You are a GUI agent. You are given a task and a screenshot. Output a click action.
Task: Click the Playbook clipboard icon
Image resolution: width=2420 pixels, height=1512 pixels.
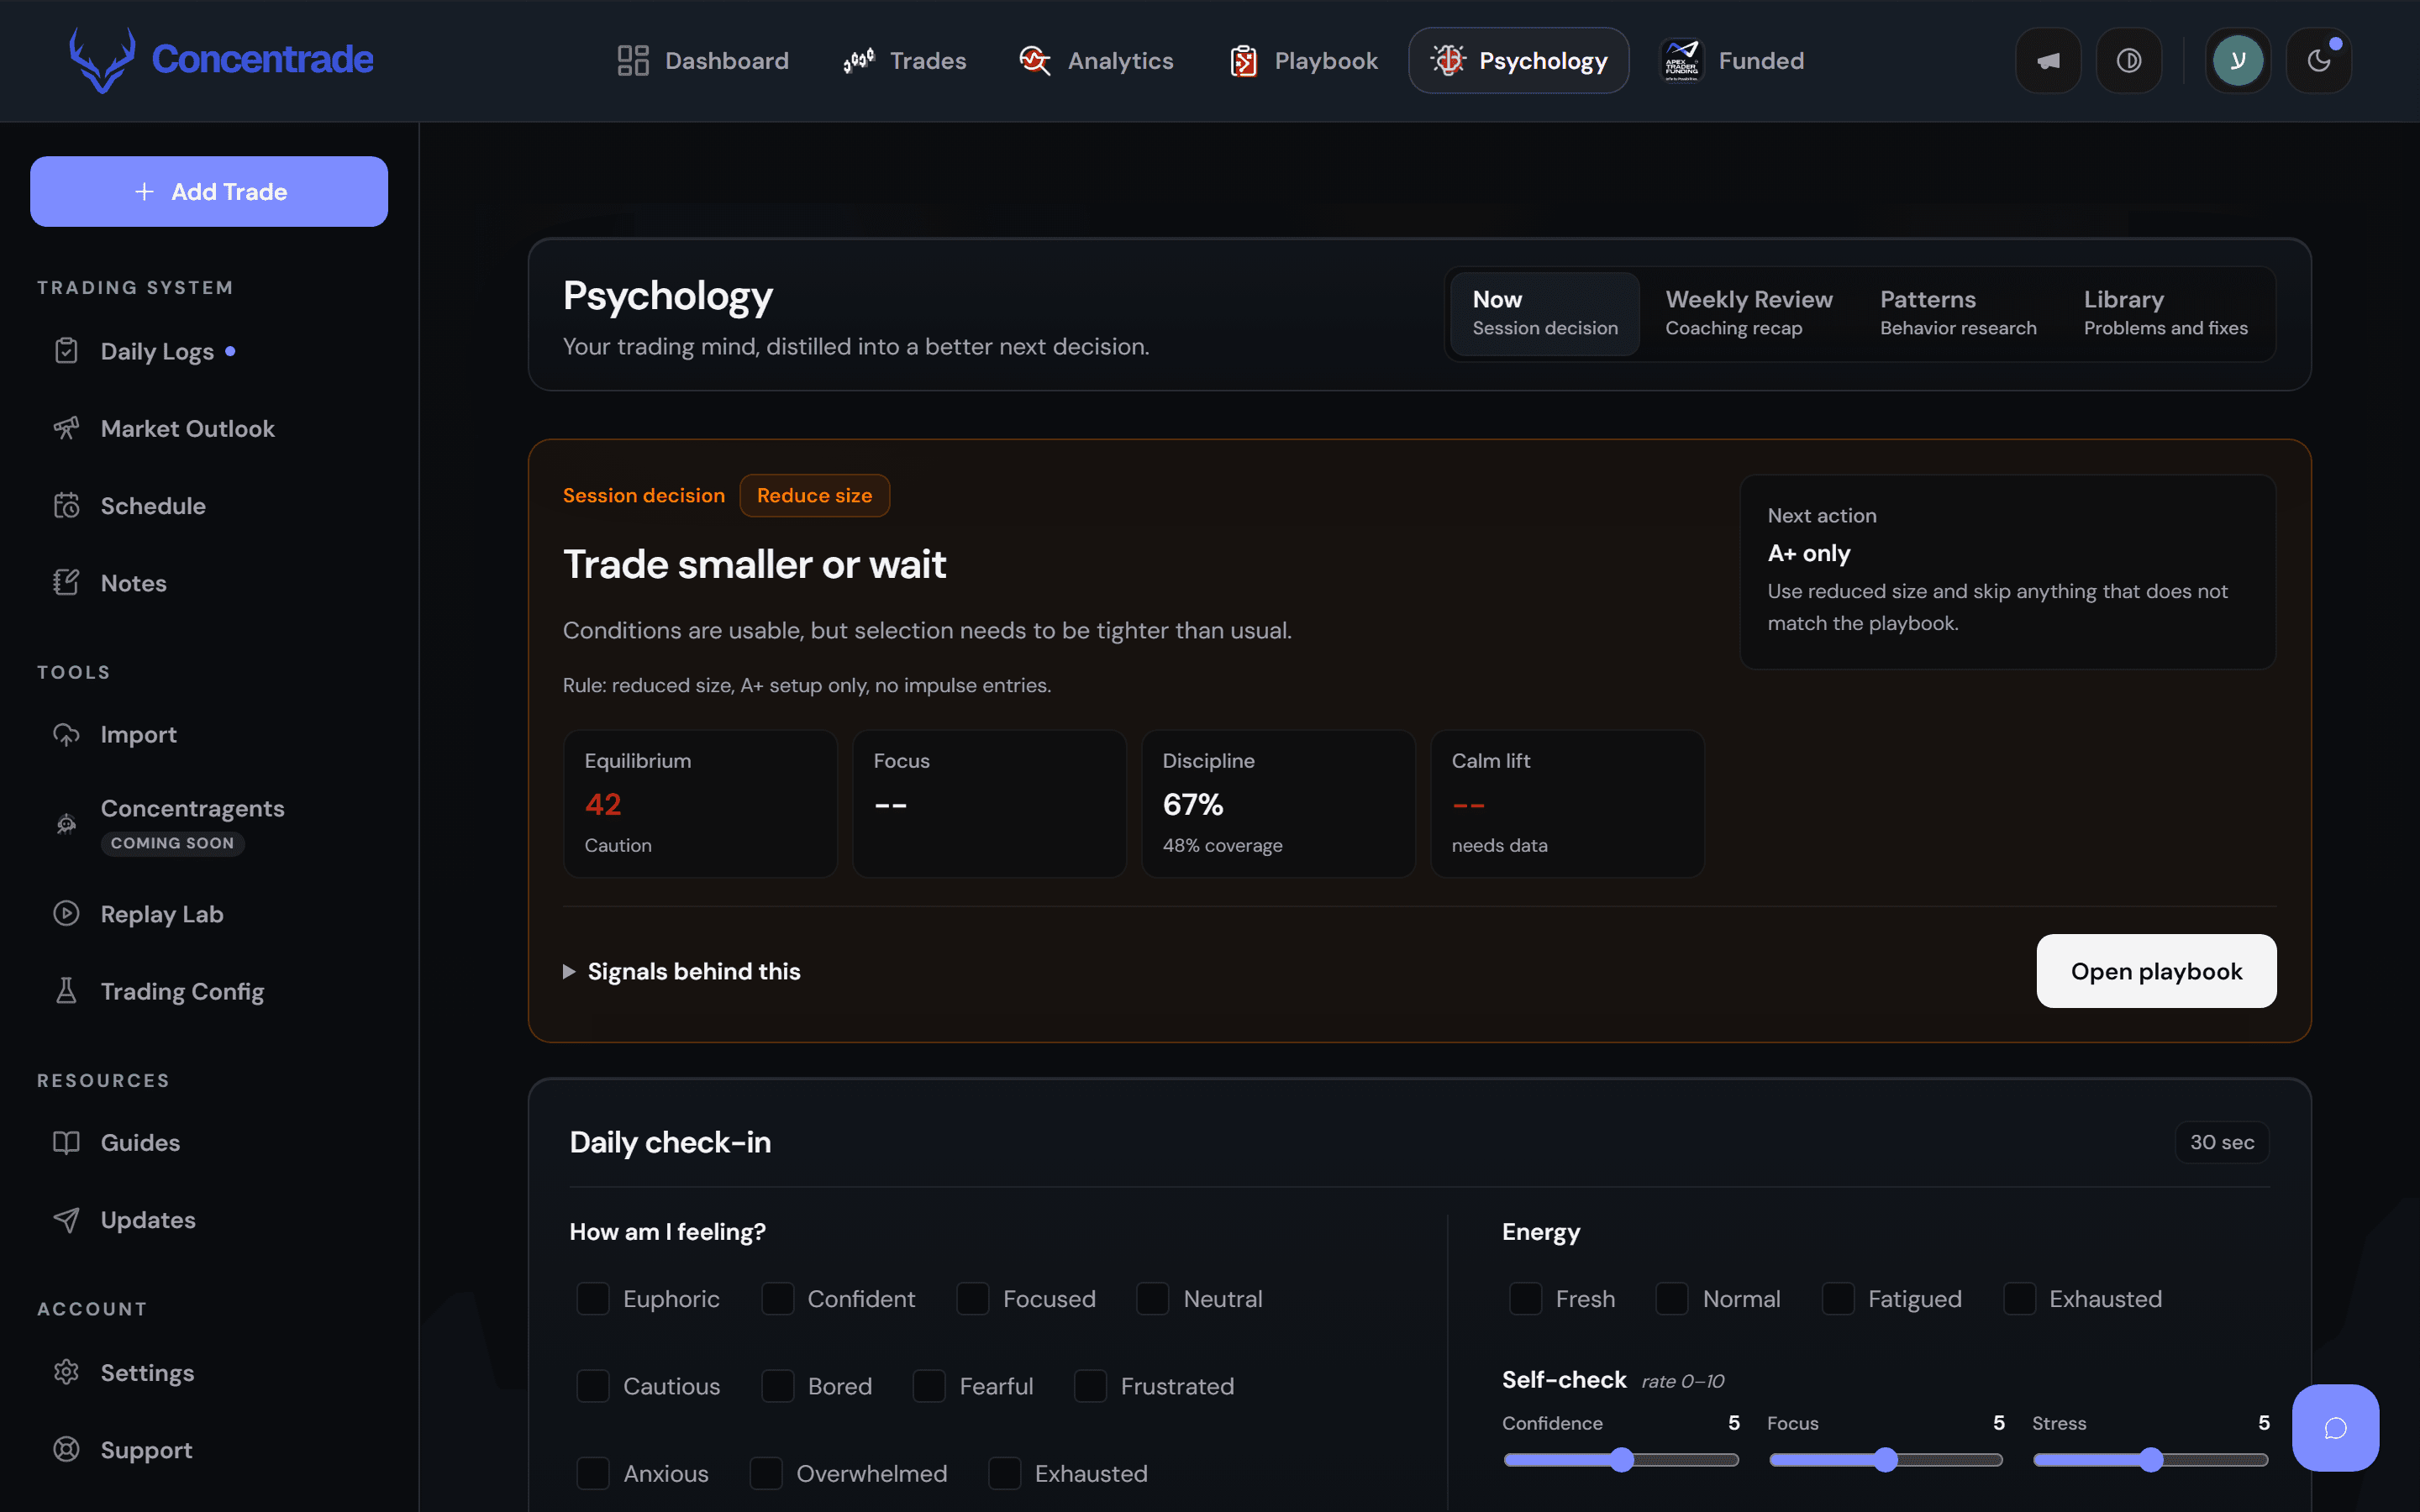point(1243,61)
